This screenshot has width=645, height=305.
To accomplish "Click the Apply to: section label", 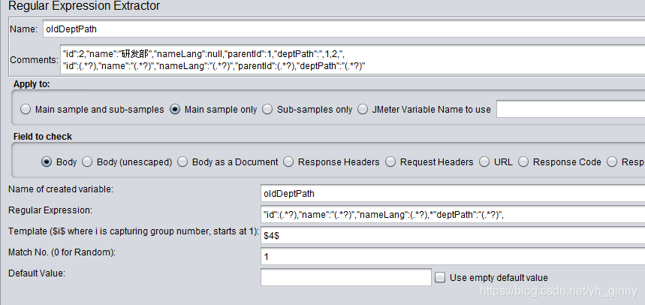I will pos(32,84).
